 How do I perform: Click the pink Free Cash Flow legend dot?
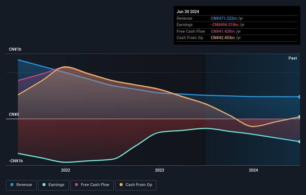(76, 185)
